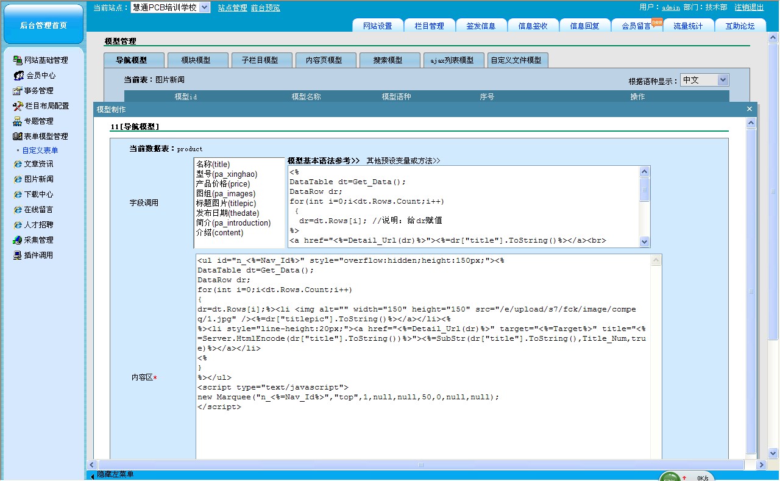Select 产品价格(price) in field list
Image resolution: width=780 pixels, height=481 pixels.
tap(222, 184)
